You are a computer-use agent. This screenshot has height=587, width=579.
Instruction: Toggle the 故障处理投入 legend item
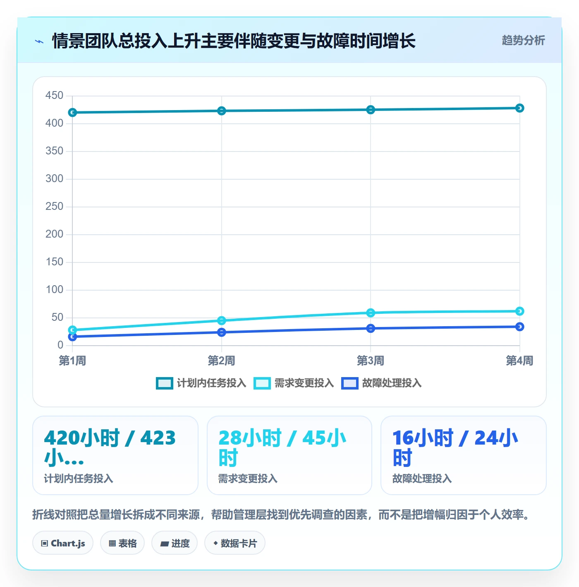pyautogui.click(x=381, y=383)
